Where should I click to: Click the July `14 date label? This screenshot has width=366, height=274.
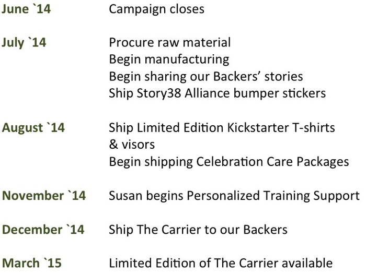tap(24, 43)
